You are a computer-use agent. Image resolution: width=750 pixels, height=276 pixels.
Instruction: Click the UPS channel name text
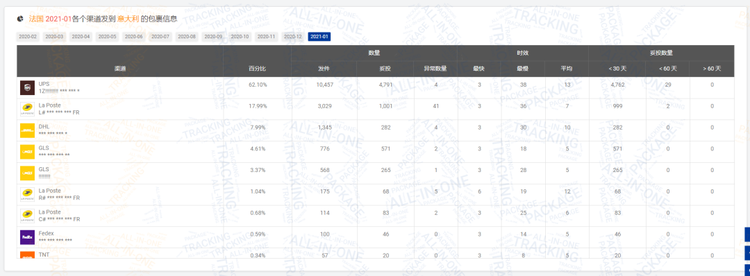click(44, 84)
